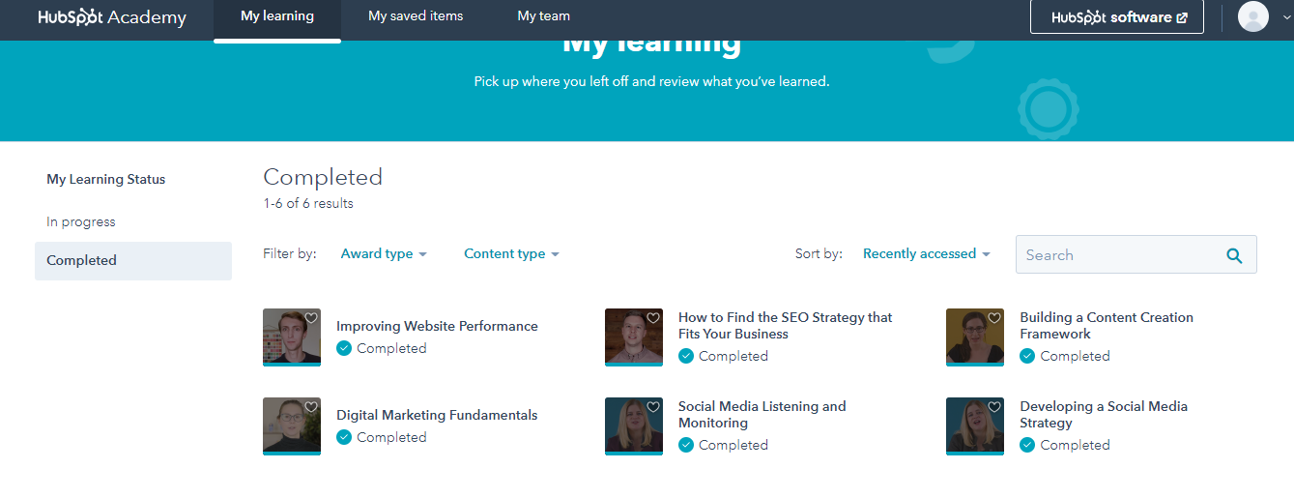
Task: Open Developing a Social Media Strategy course
Action: 1104,415
